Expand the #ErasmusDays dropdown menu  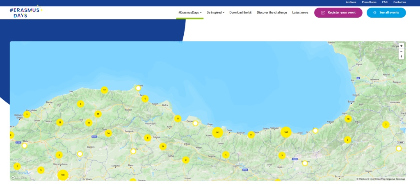point(189,13)
